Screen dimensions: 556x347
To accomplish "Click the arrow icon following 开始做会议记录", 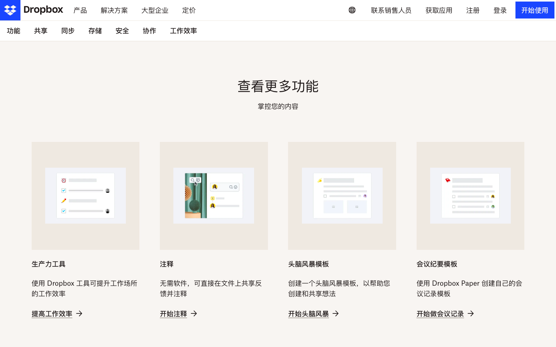I will point(471,313).
